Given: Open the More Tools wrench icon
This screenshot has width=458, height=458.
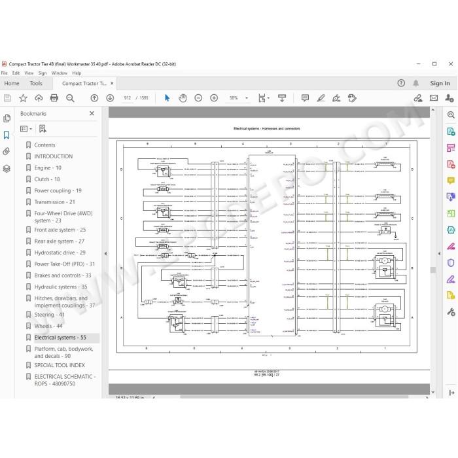Looking at the screenshot, I should 451,312.
